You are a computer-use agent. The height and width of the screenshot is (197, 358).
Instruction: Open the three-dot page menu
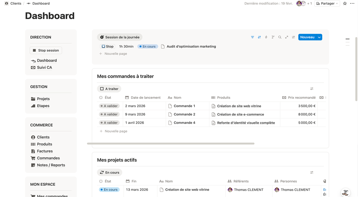[x=352, y=3]
